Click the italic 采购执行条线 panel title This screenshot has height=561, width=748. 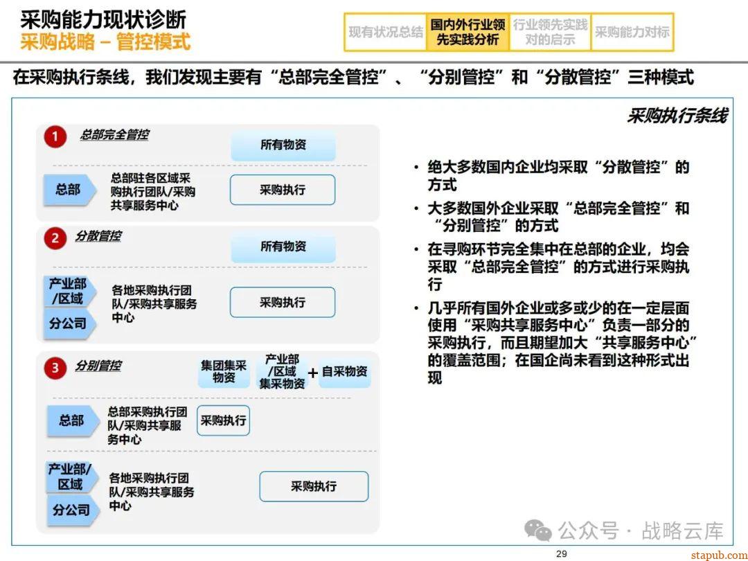pyautogui.click(x=677, y=116)
